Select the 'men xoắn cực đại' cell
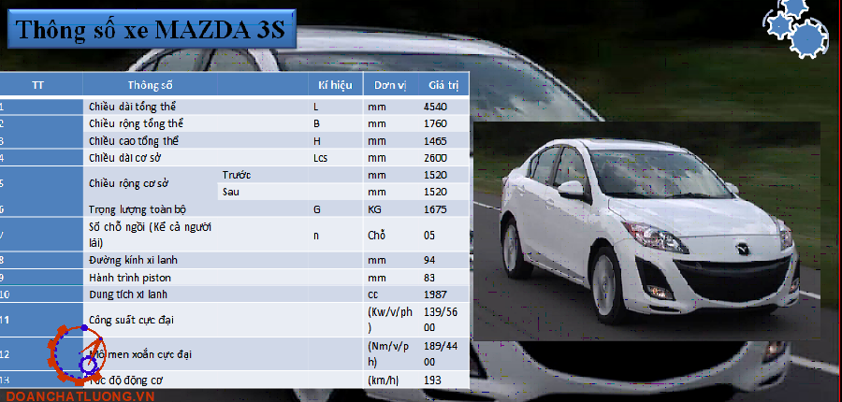Screen dimensions: 842x402 [x=152, y=354]
